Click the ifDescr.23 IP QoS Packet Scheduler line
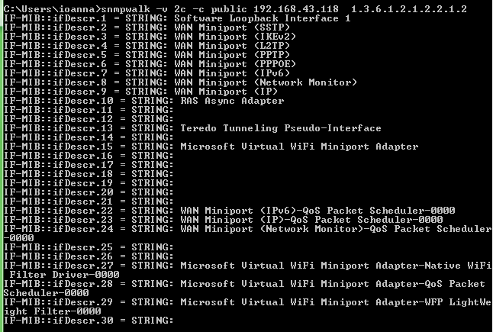Viewport: 493px width, 332px height. 224,220
